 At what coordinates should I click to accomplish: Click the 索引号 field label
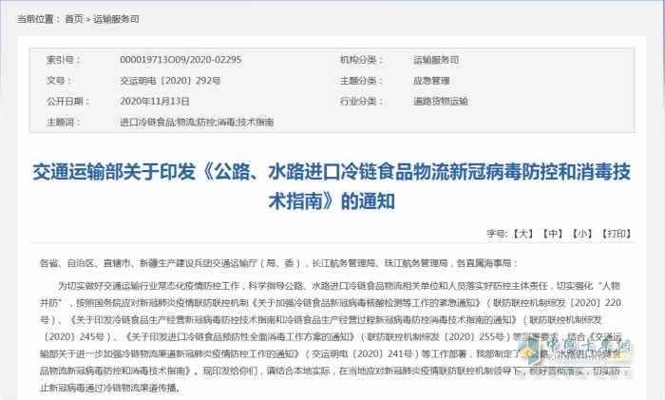point(60,60)
